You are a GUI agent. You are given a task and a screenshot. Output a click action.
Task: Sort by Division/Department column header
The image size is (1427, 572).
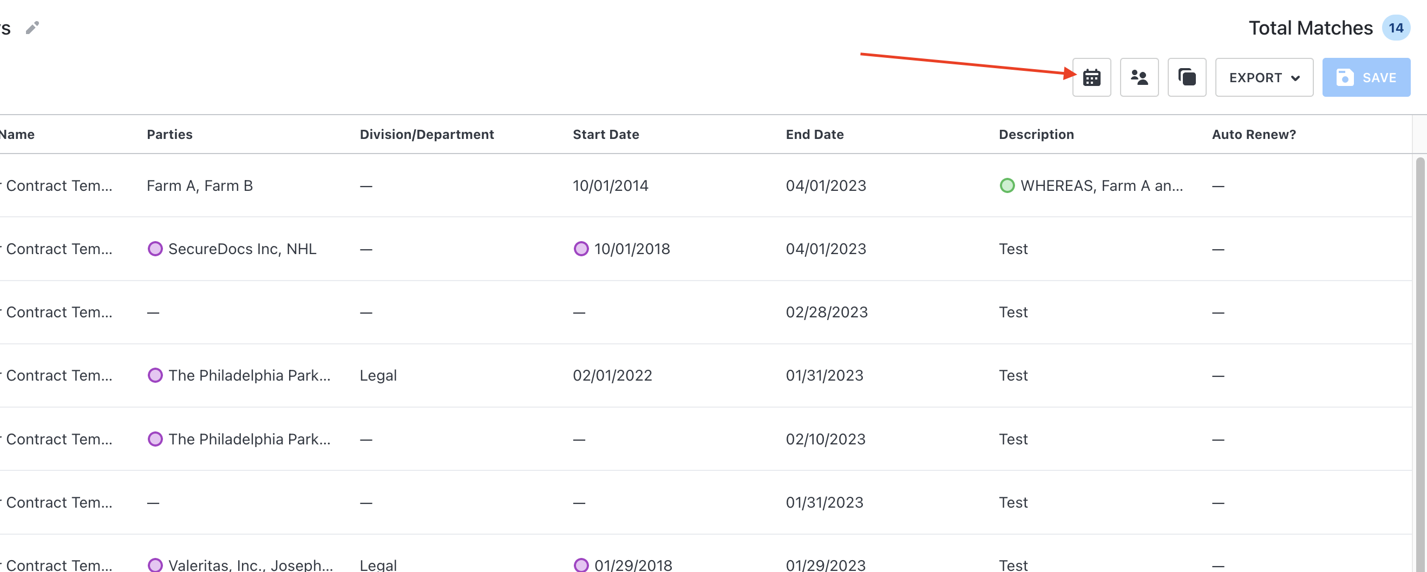[427, 135]
